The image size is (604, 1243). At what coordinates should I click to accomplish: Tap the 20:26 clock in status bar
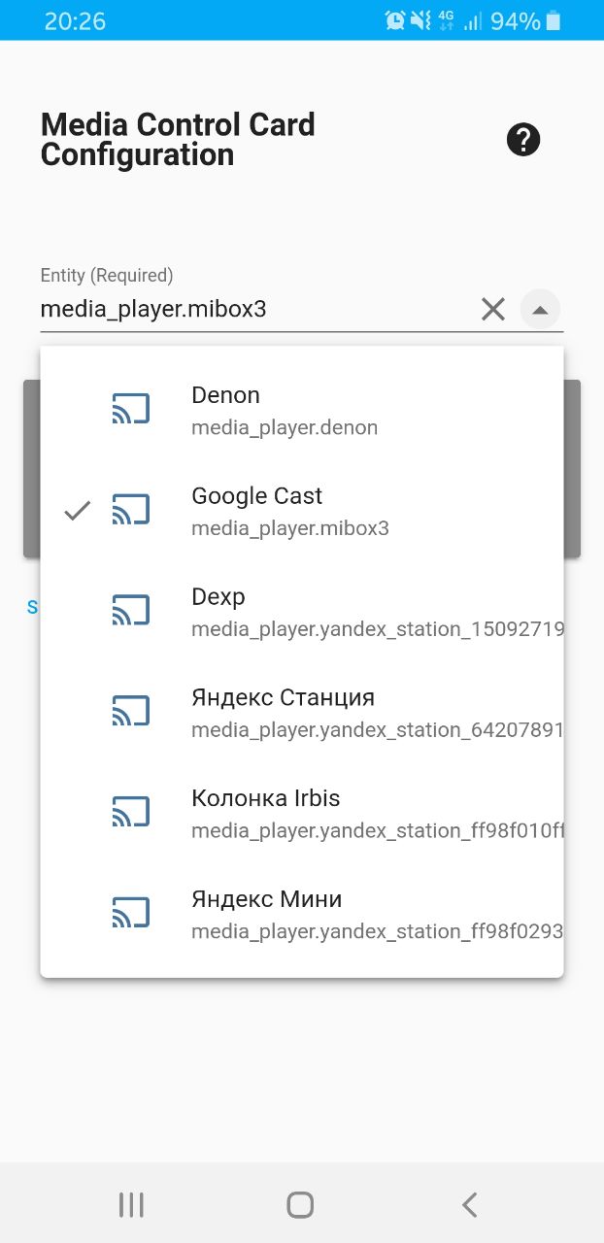75,20
